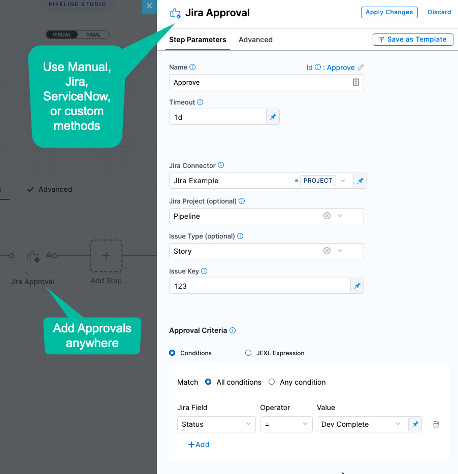Click the pin icon beside Timeout field
This screenshot has height=474, width=458.
pyautogui.click(x=273, y=117)
